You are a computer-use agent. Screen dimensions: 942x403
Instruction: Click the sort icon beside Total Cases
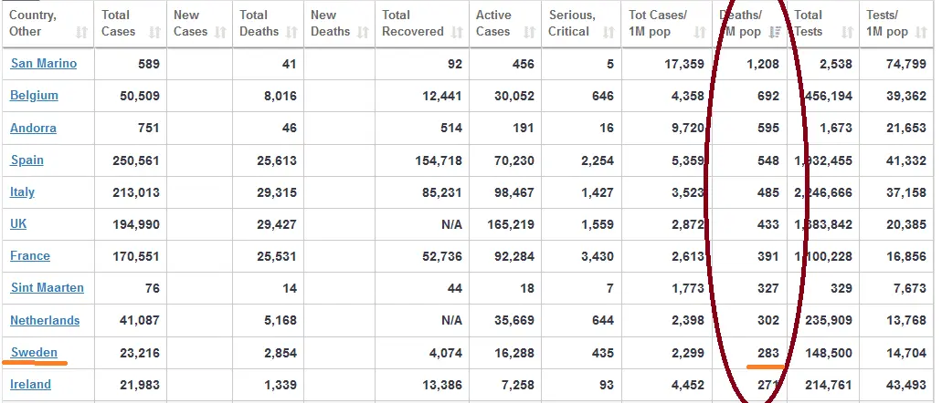[x=154, y=32]
